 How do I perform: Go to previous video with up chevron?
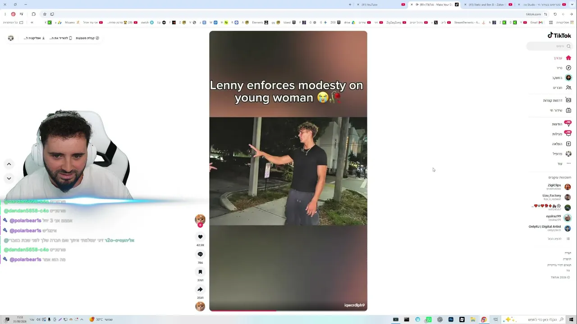click(x=9, y=164)
